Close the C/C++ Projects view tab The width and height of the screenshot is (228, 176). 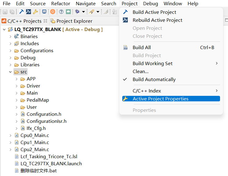(45, 21)
